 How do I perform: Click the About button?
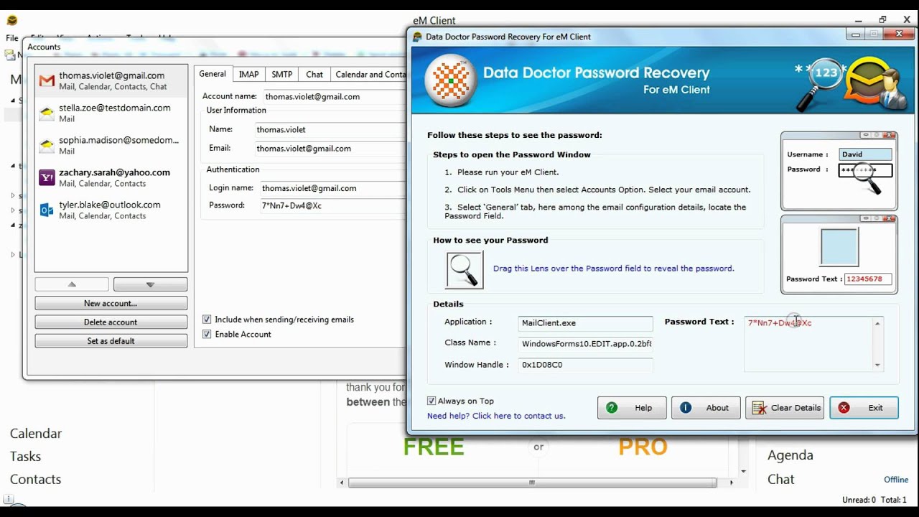coord(706,408)
